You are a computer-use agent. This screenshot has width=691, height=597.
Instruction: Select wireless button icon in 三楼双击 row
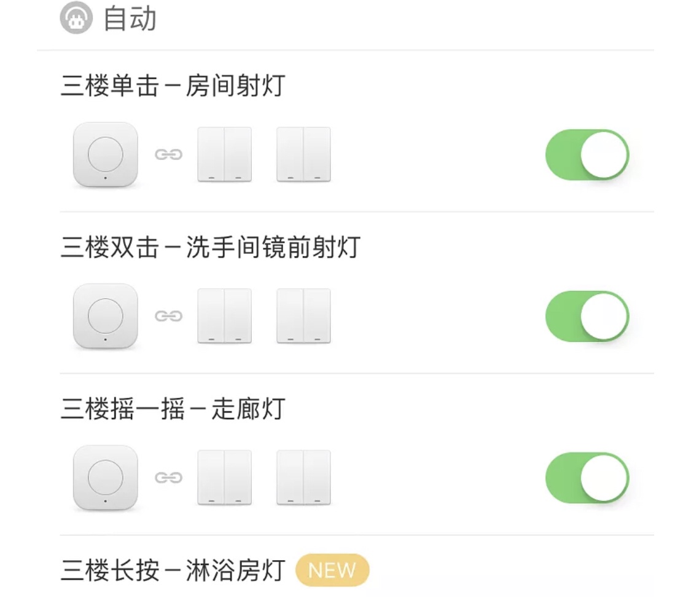[x=105, y=317]
